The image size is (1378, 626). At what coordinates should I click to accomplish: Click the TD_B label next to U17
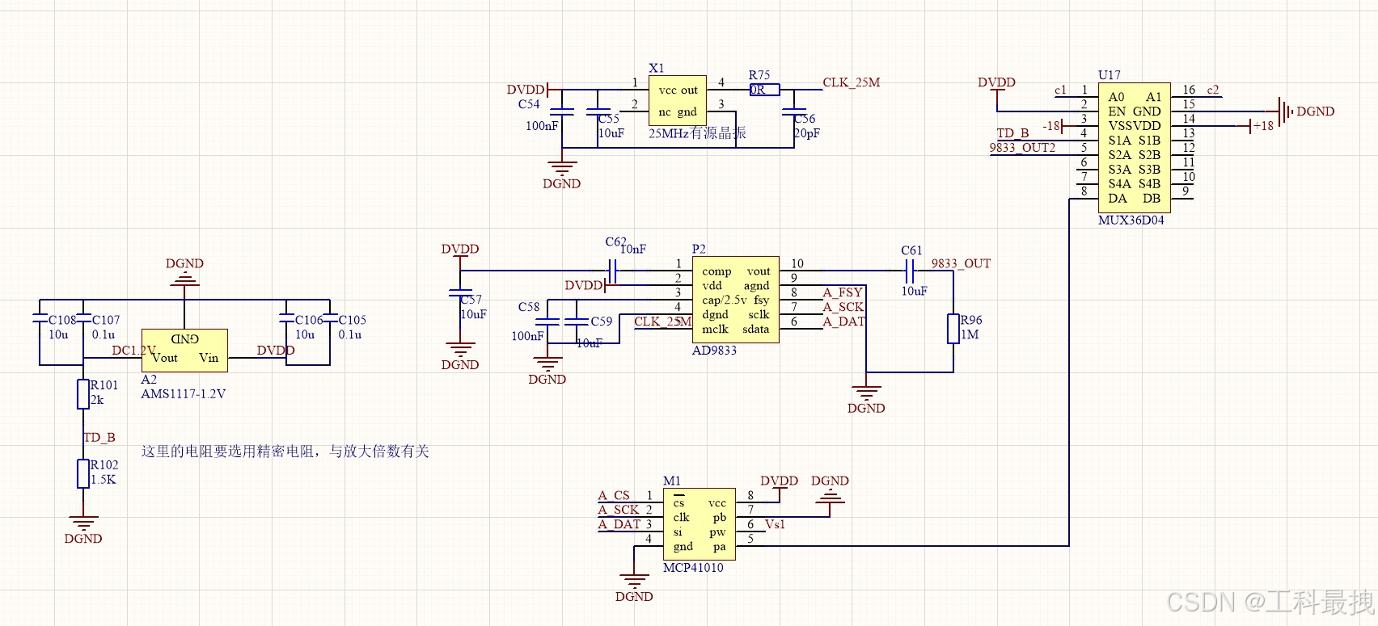click(x=1012, y=133)
